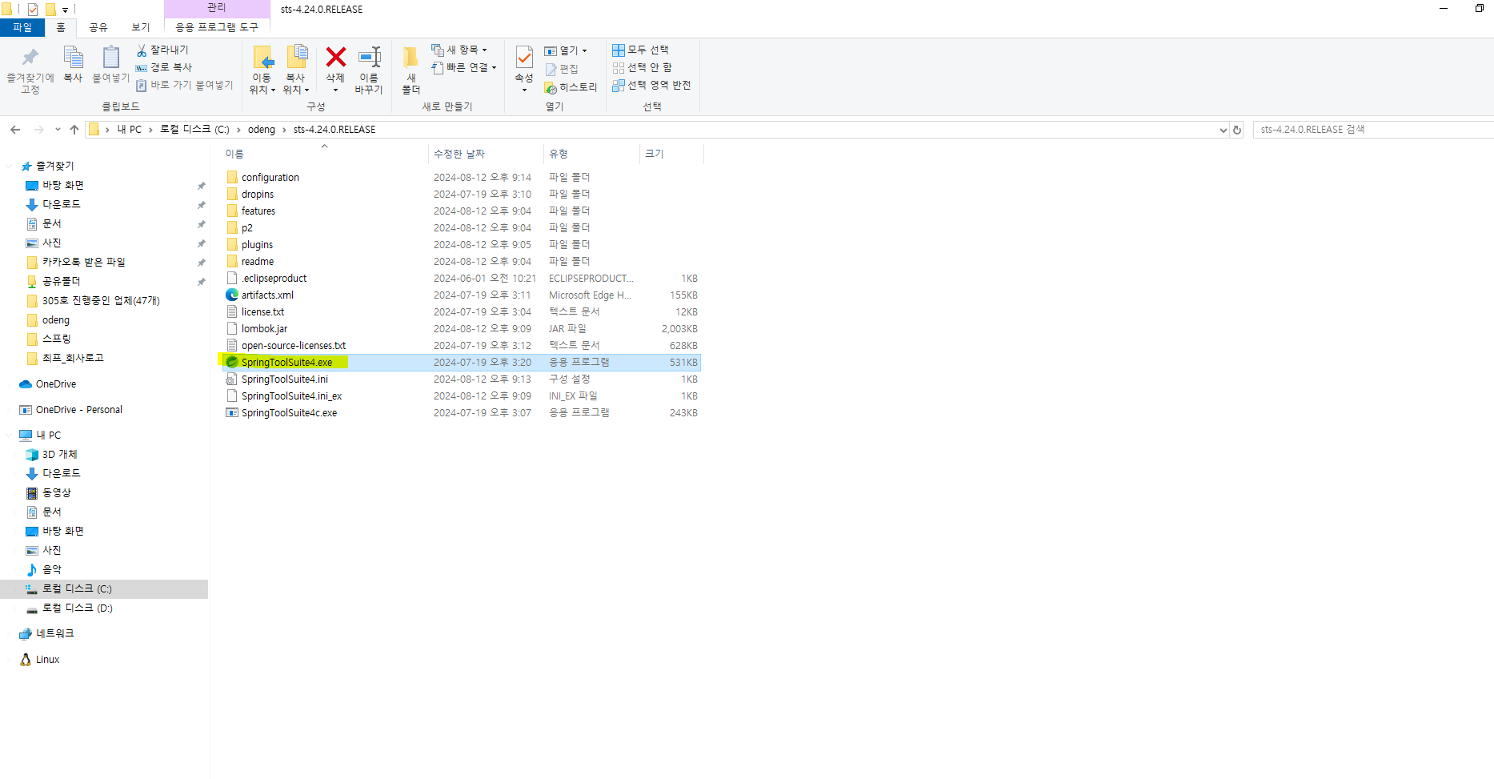Screen dimensions: 1494x779
Task: Expand address bar history dropdown arrow
Action: [1223, 130]
